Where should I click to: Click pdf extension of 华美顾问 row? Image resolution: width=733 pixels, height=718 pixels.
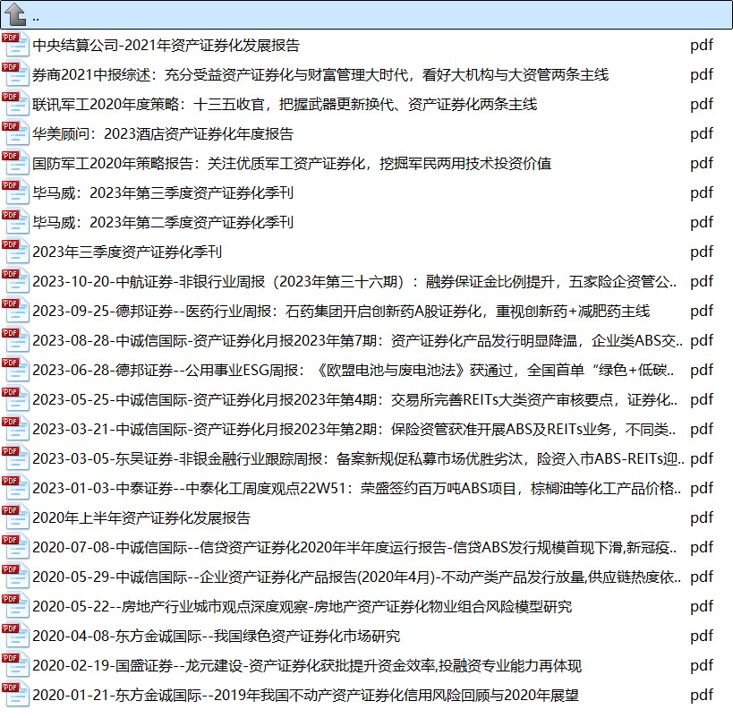click(702, 133)
